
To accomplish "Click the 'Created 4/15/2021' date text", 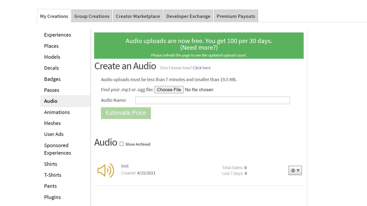I will (x=138, y=173).
